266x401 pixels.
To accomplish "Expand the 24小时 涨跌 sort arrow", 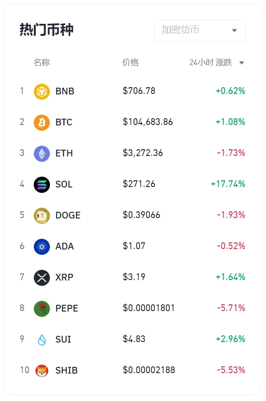I will pos(242,62).
